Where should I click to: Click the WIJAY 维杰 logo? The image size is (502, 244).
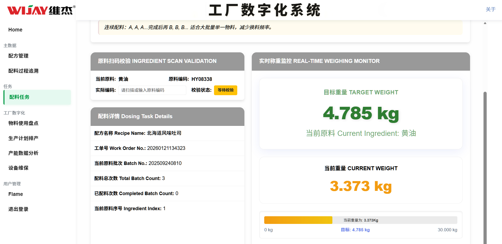pos(41,10)
